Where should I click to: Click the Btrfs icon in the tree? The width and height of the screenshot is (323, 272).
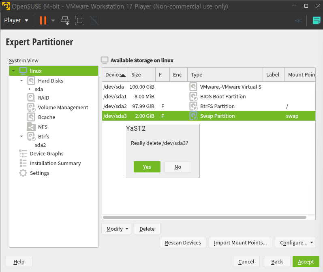click(x=31, y=136)
